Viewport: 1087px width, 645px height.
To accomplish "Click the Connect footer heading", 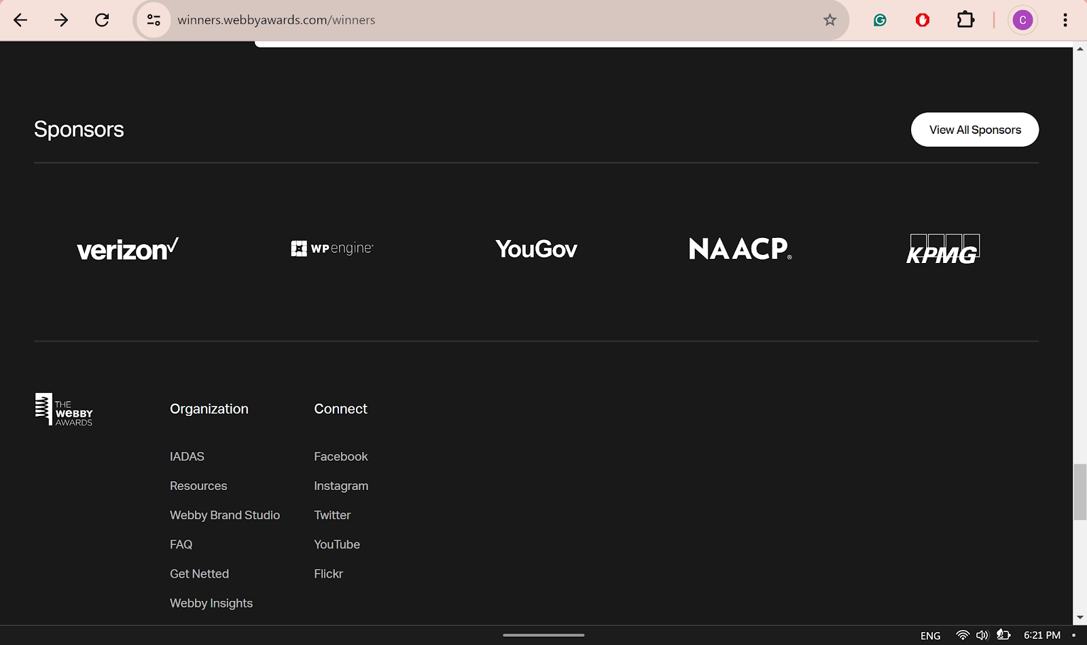I will click(x=340, y=409).
